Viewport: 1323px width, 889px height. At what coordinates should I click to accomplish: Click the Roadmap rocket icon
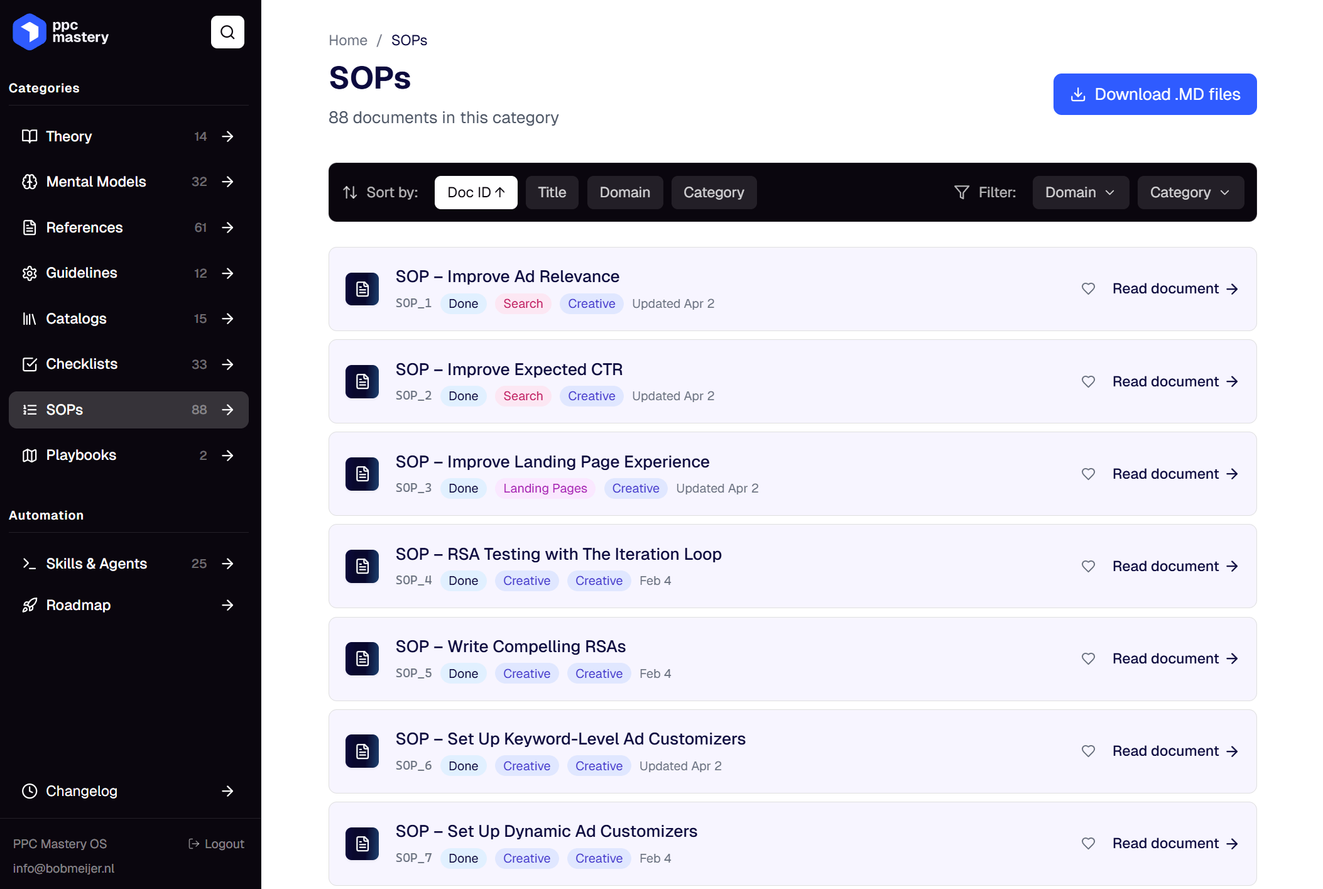pyautogui.click(x=30, y=605)
